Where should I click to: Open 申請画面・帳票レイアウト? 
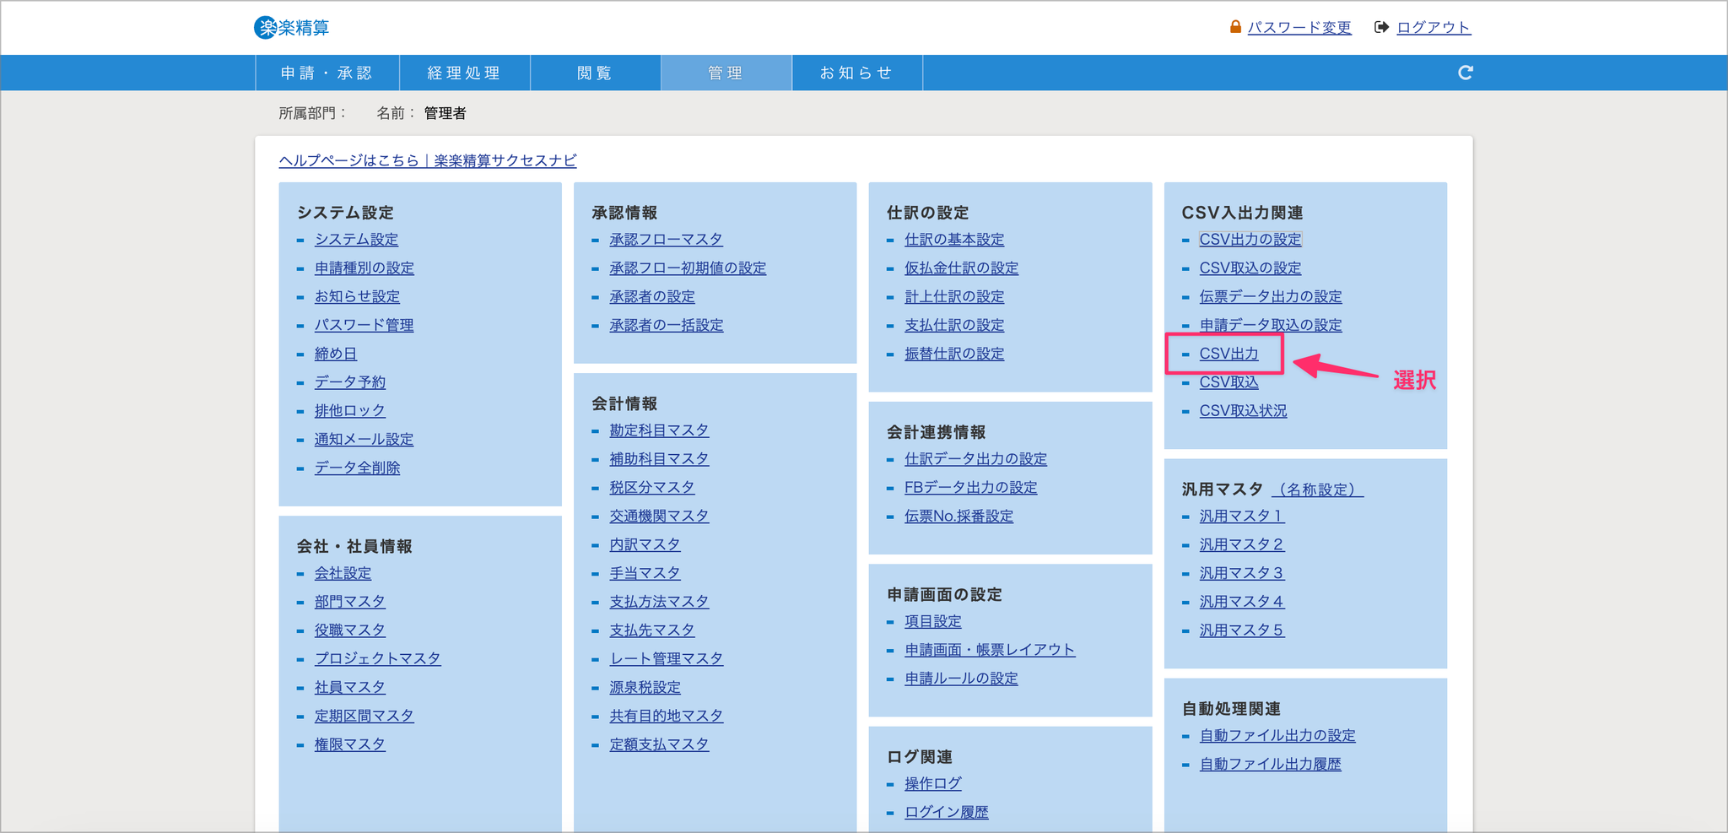click(990, 650)
